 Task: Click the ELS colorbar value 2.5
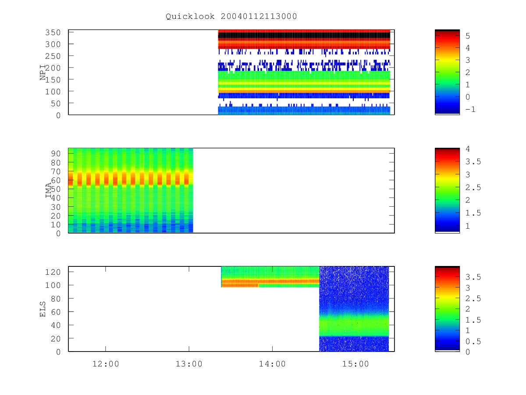[x=473, y=298]
